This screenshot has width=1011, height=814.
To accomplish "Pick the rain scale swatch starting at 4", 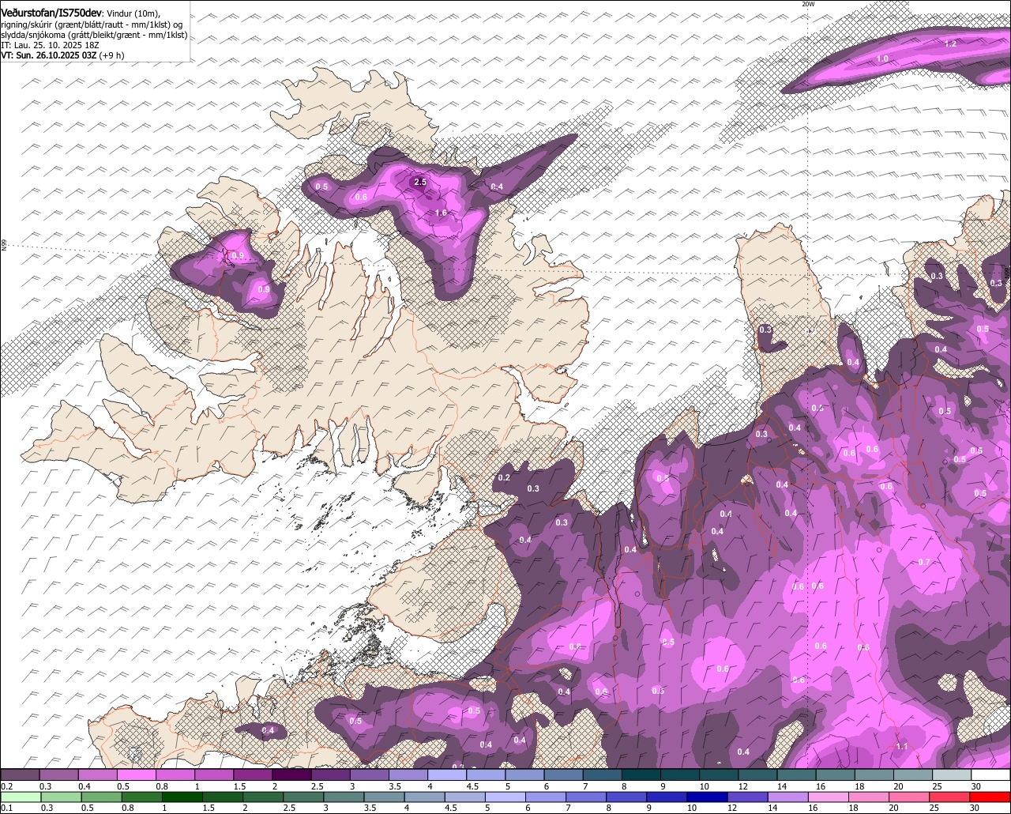I will [x=427, y=797].
